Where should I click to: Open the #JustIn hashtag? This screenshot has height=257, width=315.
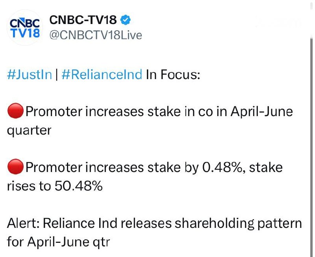[x=30, y=74]
